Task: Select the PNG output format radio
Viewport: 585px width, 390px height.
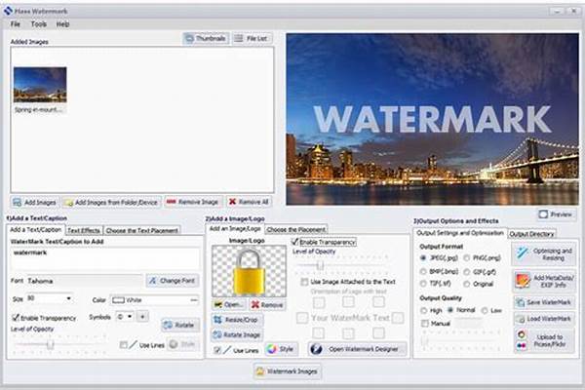Action: tap(469, 258)
